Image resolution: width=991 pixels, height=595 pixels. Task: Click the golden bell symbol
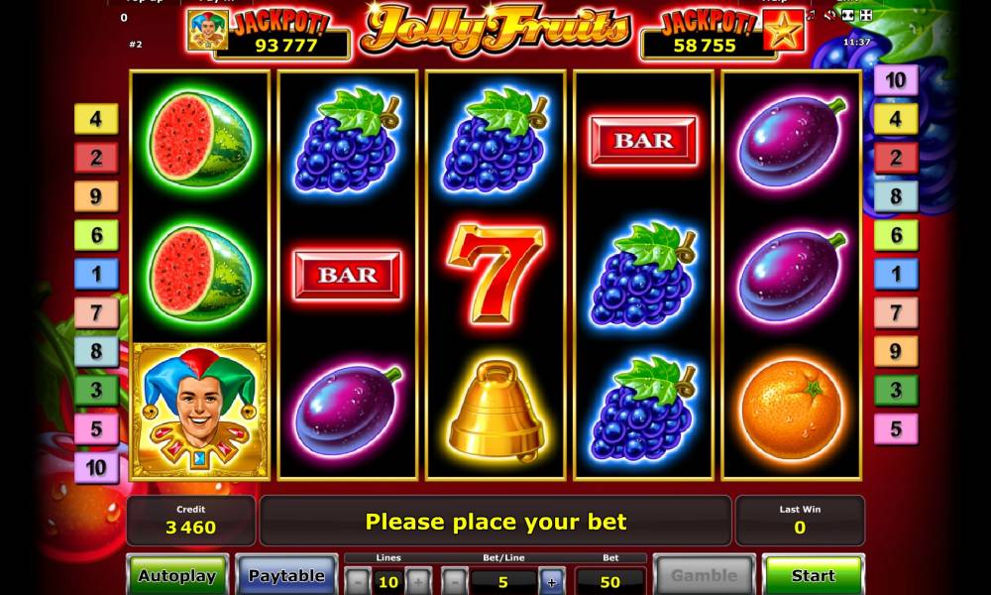coord(496,410)
